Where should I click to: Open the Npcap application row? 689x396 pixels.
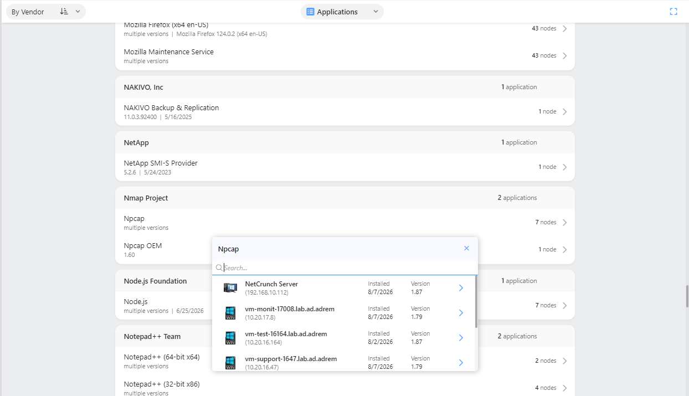click(x=345, y=223)
